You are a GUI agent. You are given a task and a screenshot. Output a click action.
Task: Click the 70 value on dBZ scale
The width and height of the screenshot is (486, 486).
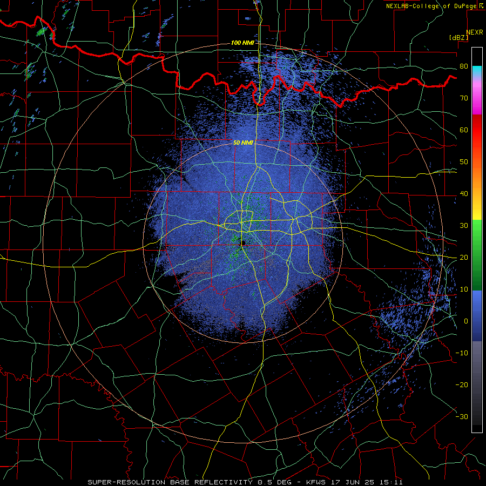[x=464, y=98]
